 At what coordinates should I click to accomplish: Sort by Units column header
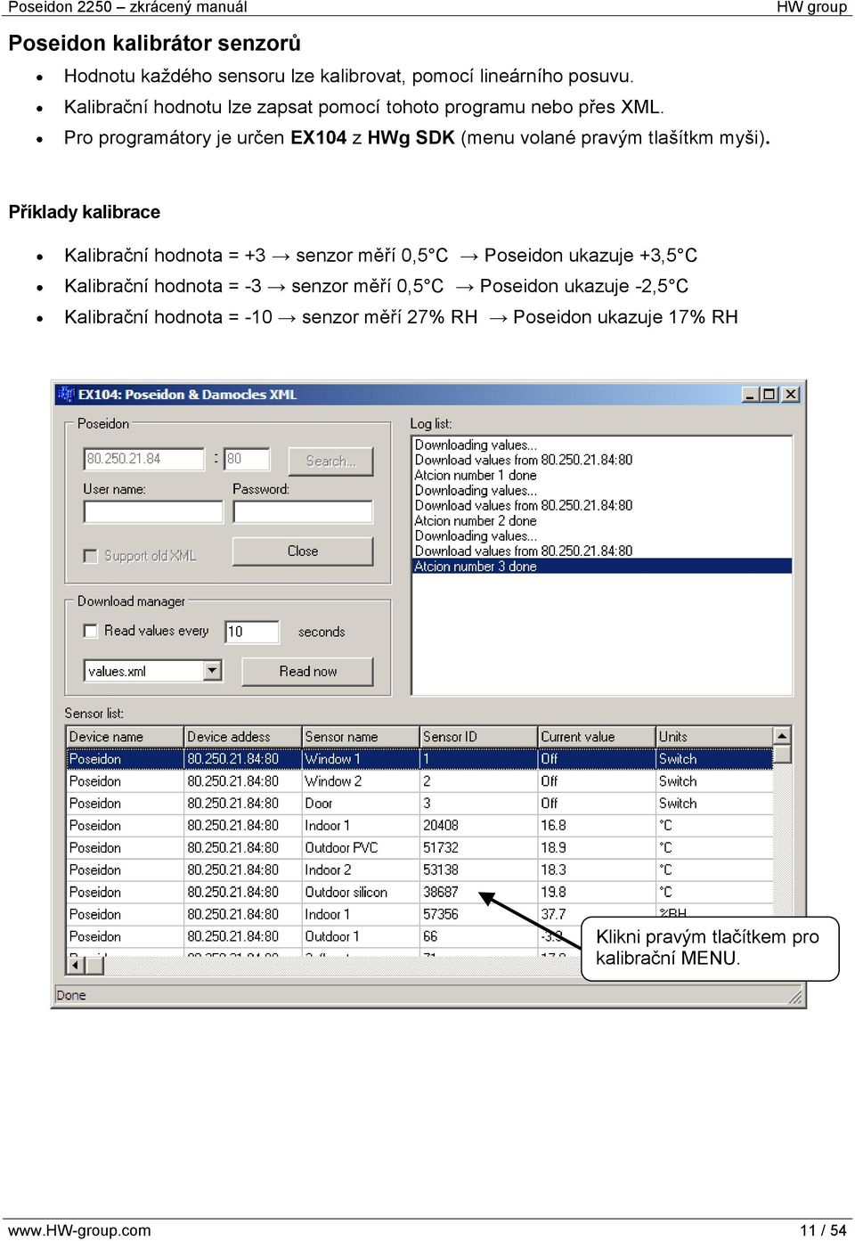[x=714, y=737]
